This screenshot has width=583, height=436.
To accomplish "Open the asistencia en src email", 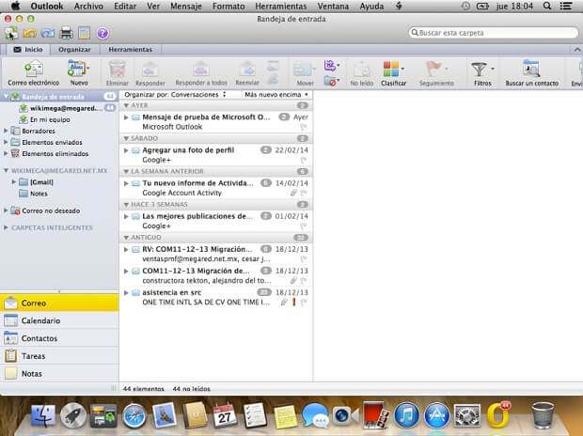I will [216, 297].
